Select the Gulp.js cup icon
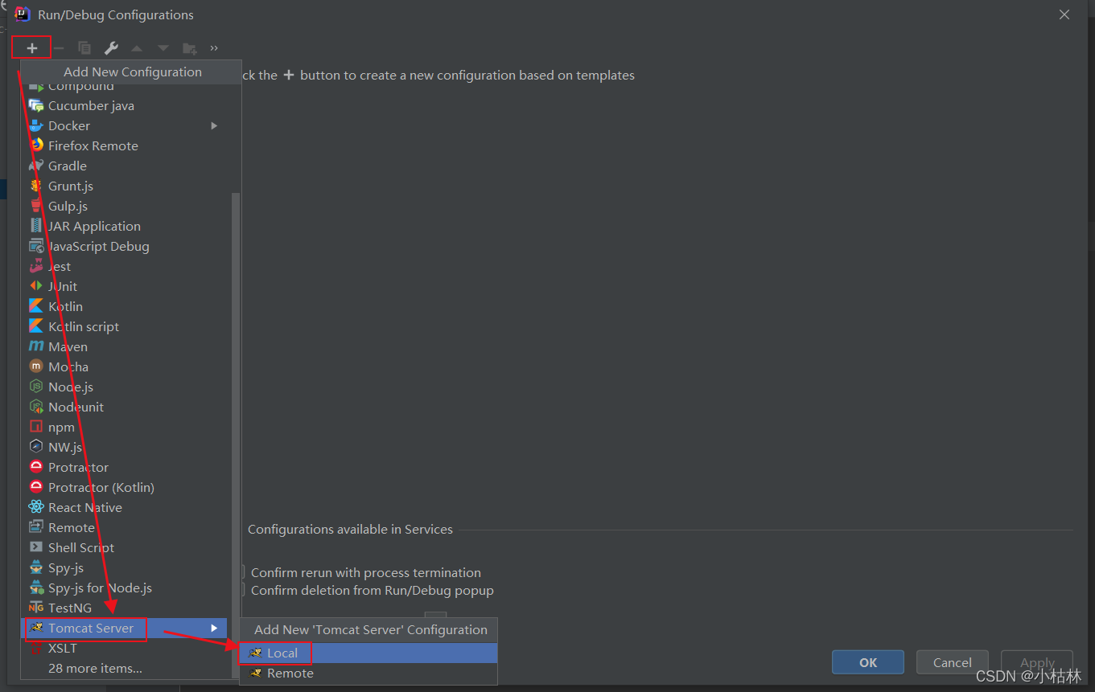 pos(36,206)
